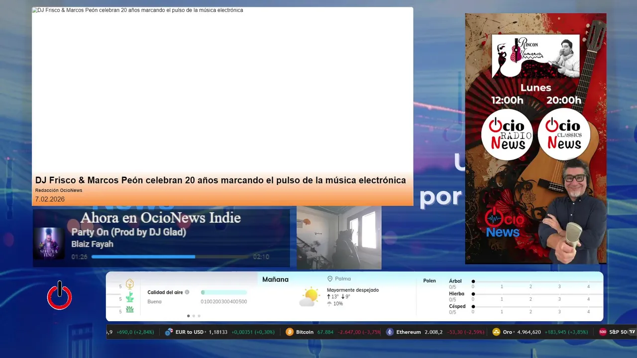Click the song title Party On

coord(128,232)
